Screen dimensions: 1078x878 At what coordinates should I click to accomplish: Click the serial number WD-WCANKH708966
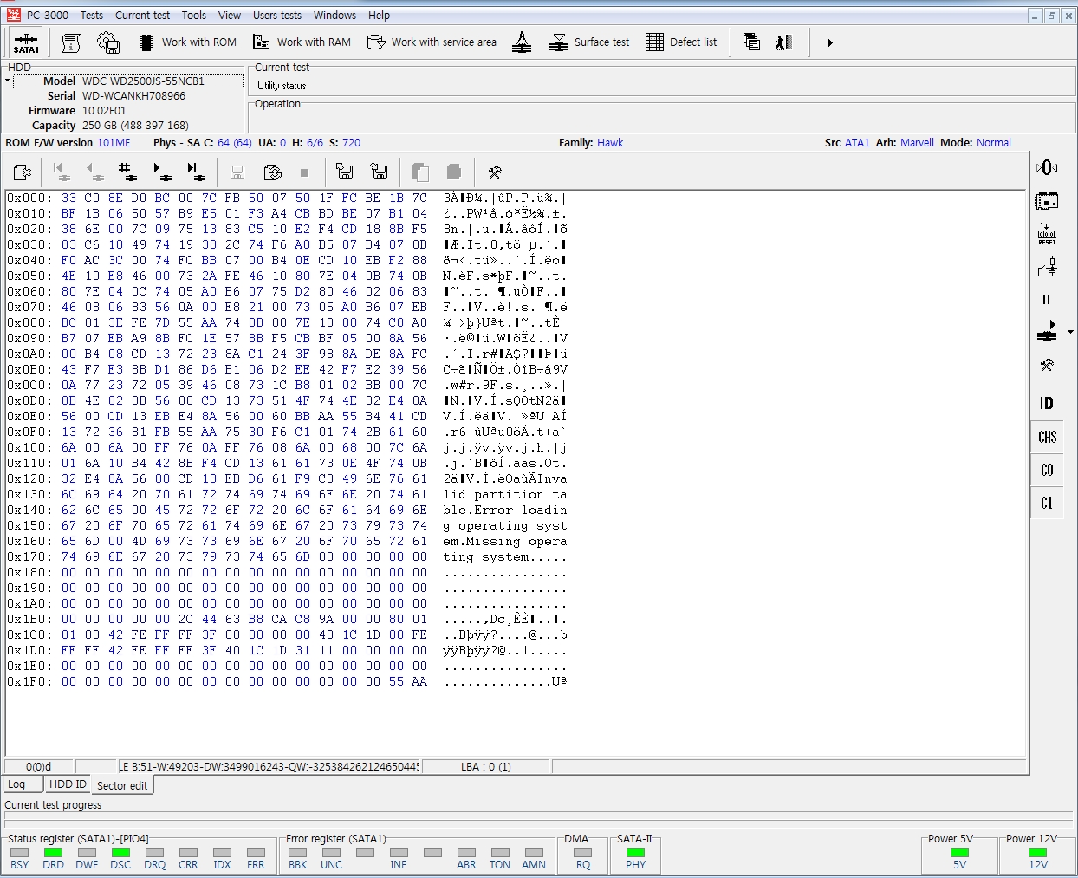point(133,96)
